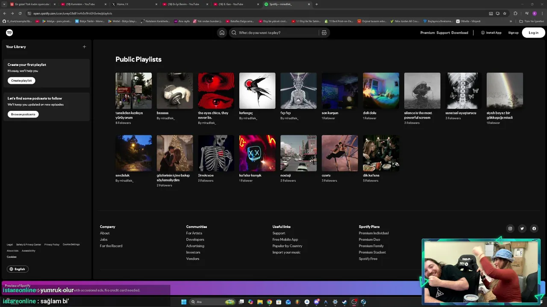
Task: Open the kırlangıç swallow playlist cover
Action: click(257, 91)
